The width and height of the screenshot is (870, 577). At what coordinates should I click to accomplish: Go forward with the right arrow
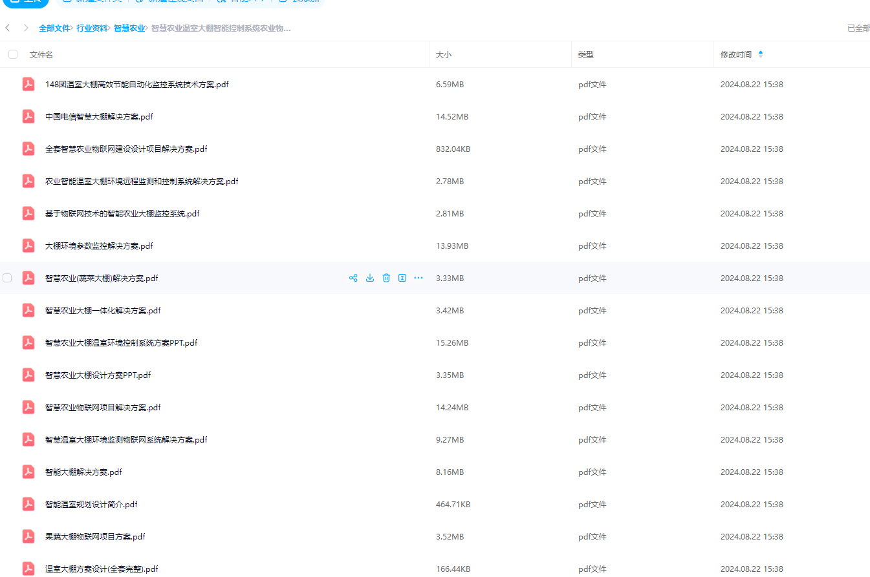26,28
